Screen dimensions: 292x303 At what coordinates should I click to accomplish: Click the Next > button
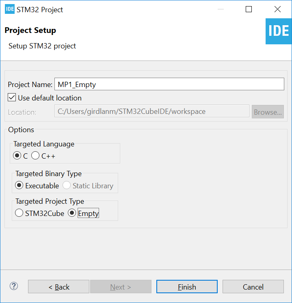tap(121, 287)
